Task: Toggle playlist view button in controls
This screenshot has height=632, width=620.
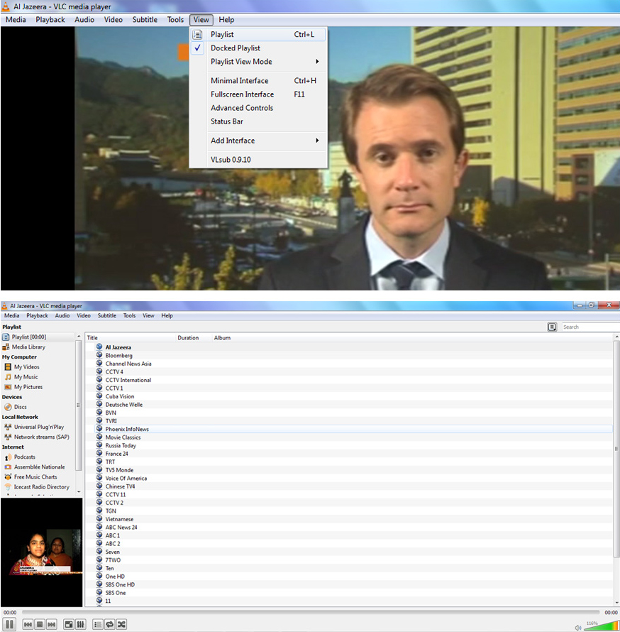Action: 97,624
